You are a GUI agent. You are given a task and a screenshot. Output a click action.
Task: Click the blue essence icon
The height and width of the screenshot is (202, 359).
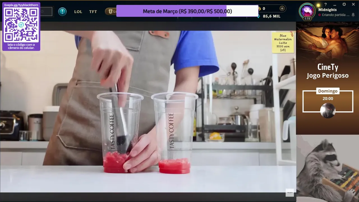(x=259, y=17)
